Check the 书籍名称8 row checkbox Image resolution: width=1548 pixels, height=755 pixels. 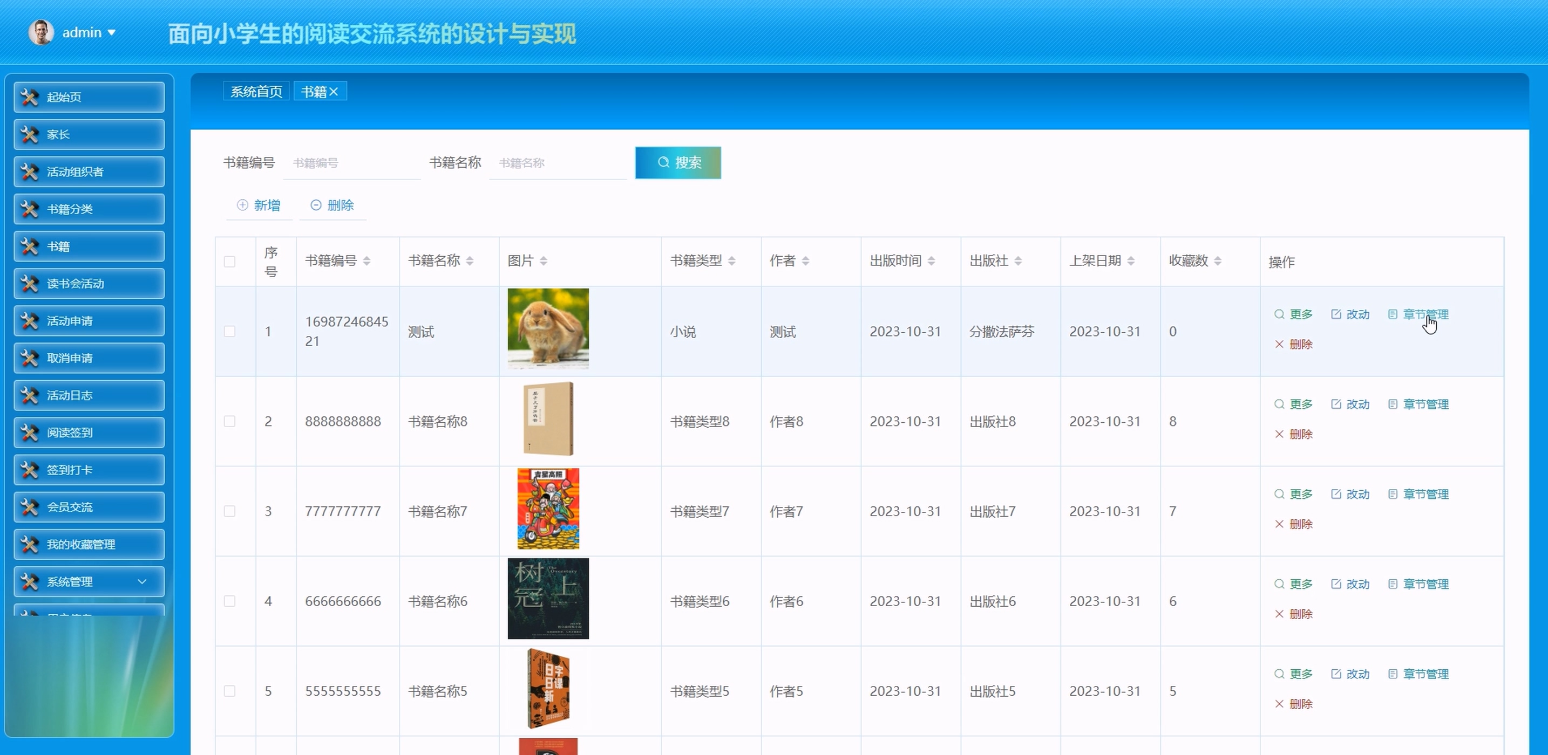(229, 422)
